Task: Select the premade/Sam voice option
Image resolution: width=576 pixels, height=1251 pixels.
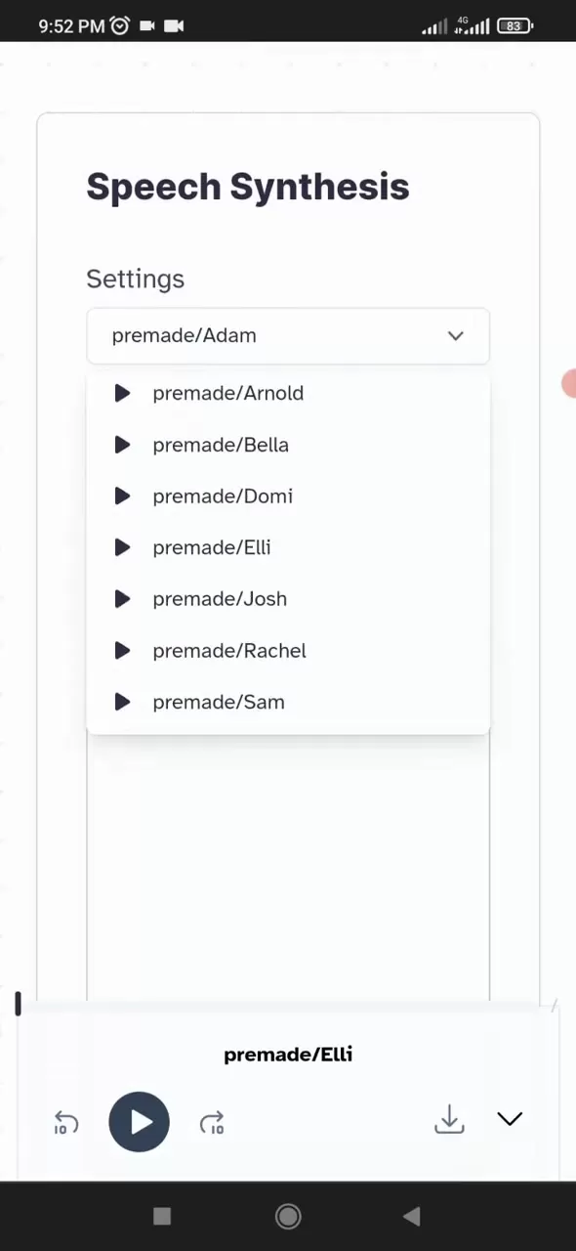Action: pyautogui.click(x=219, y=702)
